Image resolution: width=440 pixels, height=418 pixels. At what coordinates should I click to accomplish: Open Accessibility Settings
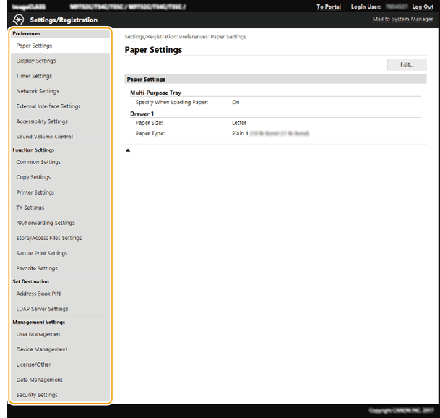pos(42,121)
